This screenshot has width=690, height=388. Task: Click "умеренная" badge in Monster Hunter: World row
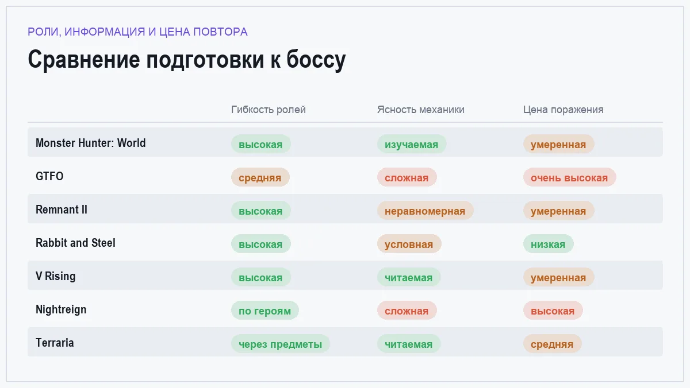point(559,144)
